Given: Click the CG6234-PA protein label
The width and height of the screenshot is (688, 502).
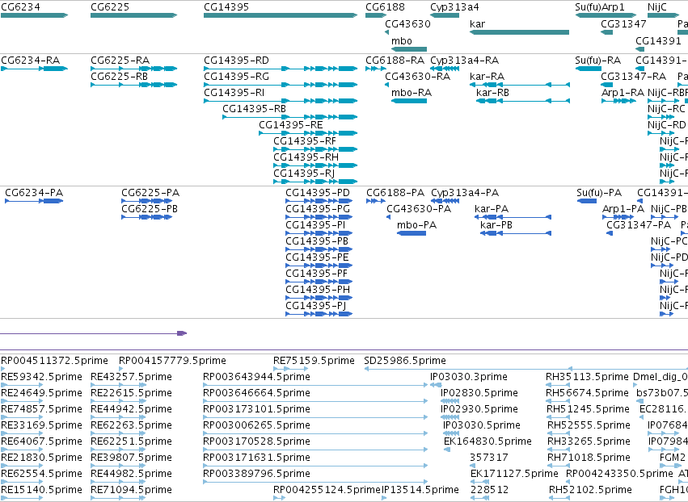Looking at the screenshot, I should (34, 193).
